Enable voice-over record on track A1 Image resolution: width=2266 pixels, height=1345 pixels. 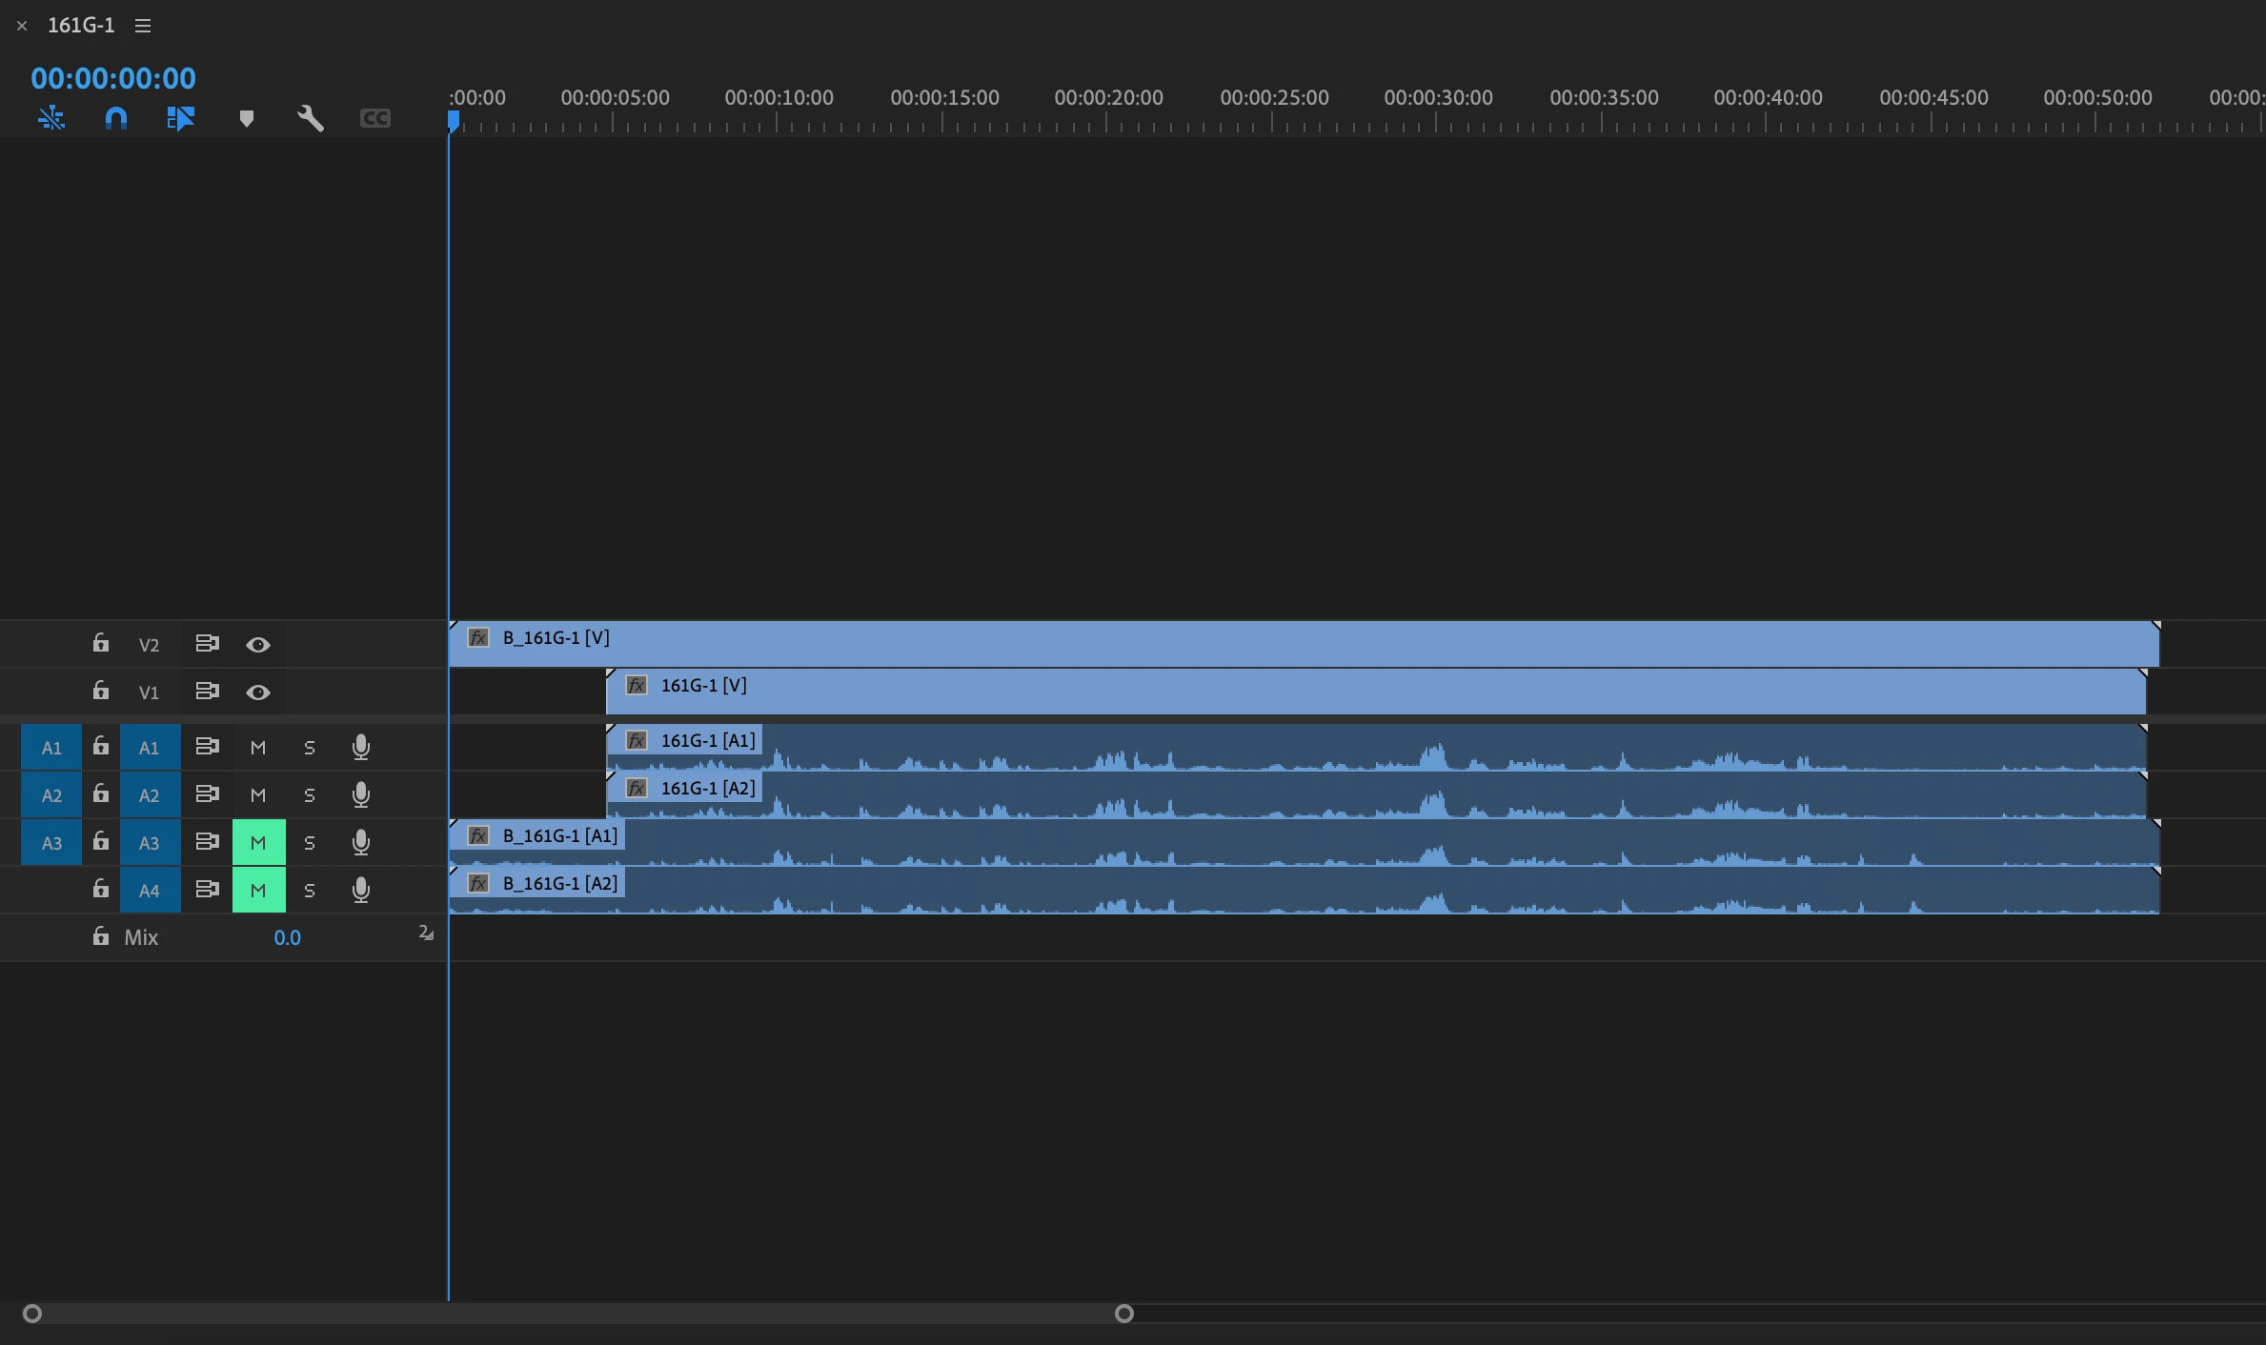point(360,748)
